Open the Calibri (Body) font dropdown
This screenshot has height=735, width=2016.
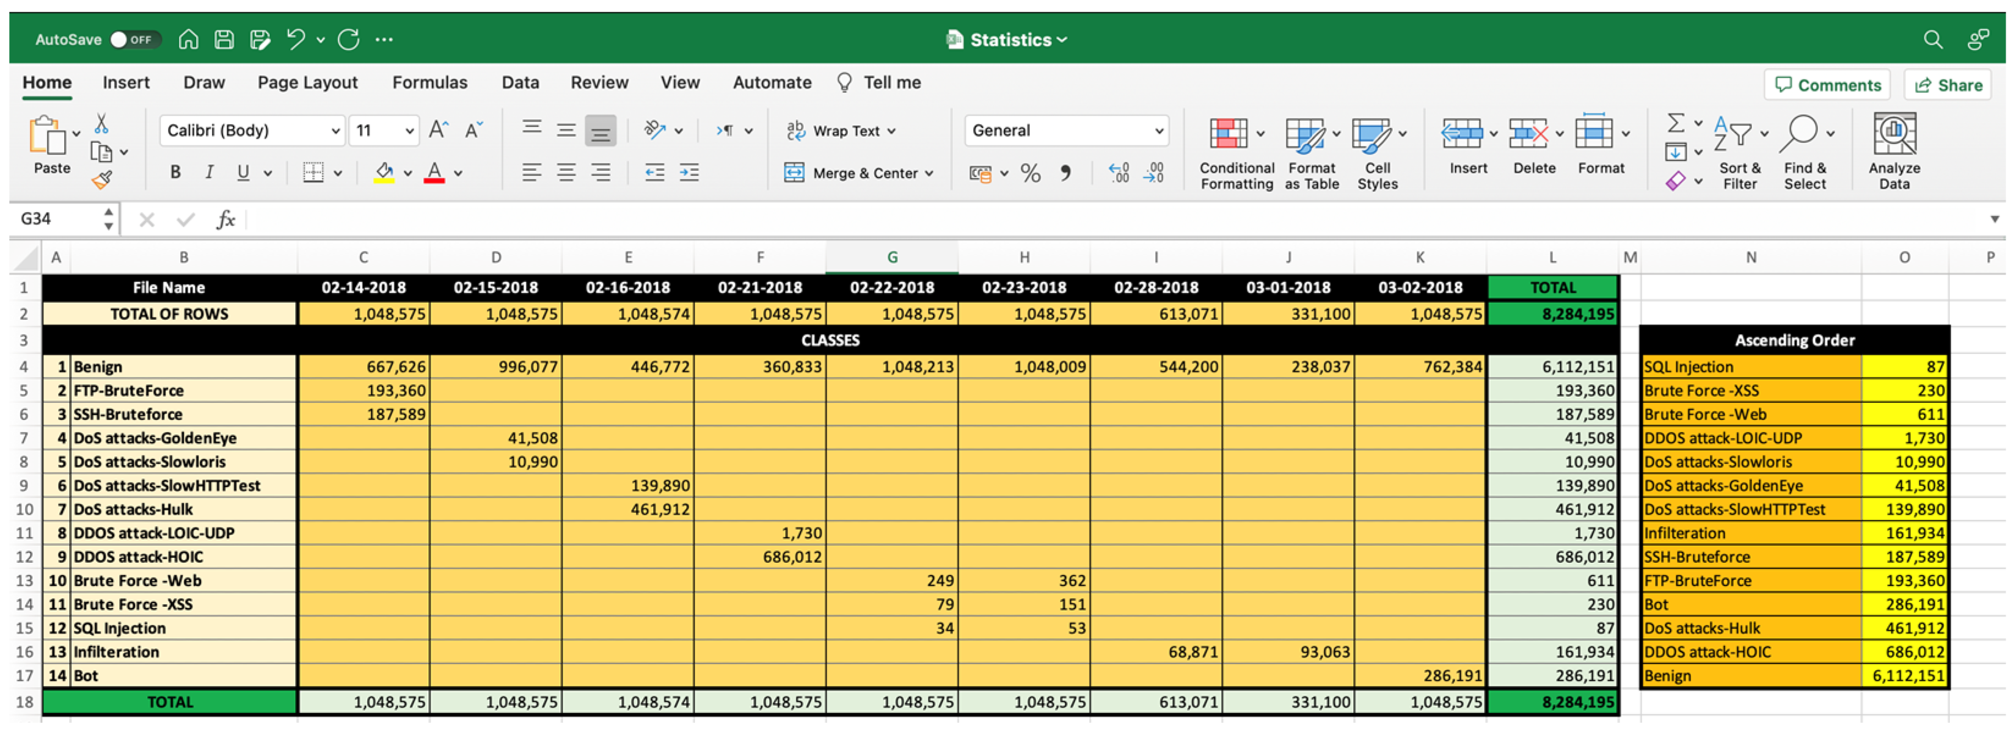click(x=335, y=131)
